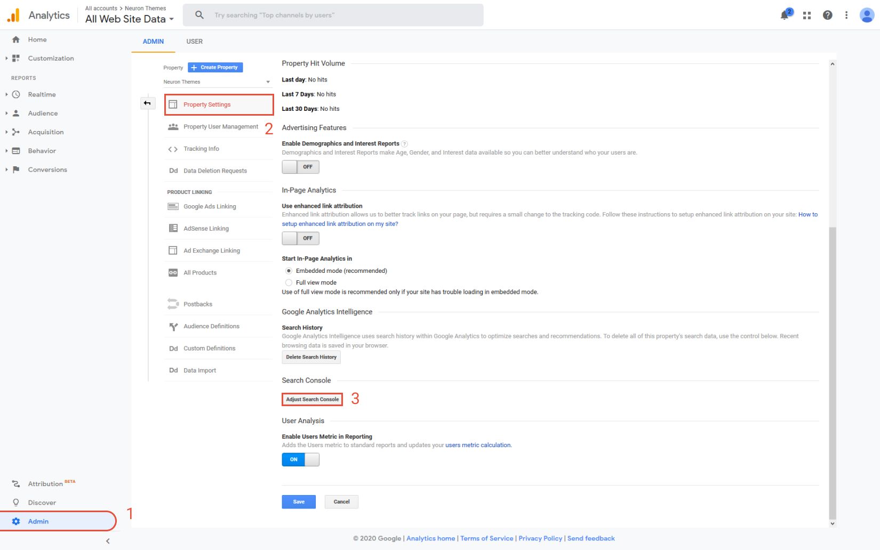880x550 pixels.
Task: Open Attribution beta section
Action: pos(45,483)
